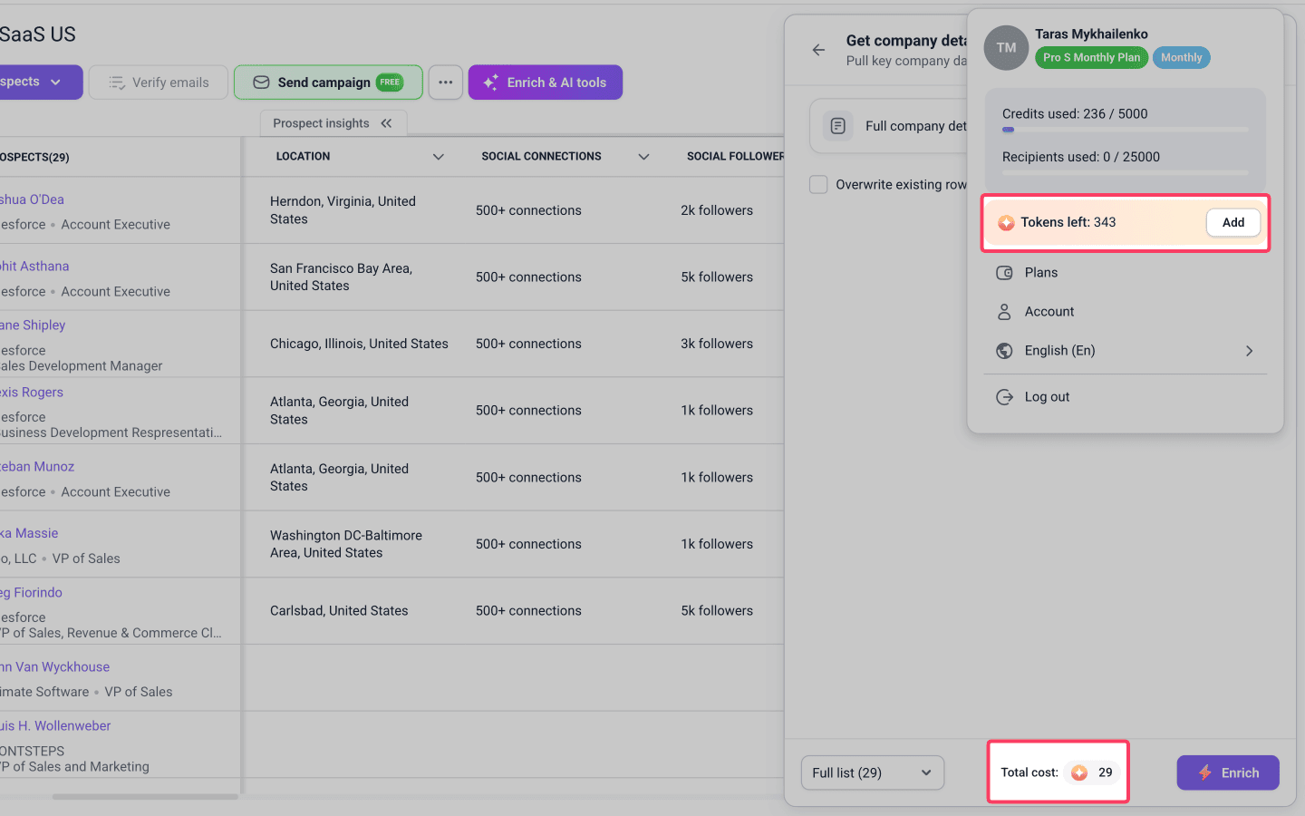Screen dimensions: 1305x816
Task: Click the Plans wallet icon
Action: pos(1004,273)
